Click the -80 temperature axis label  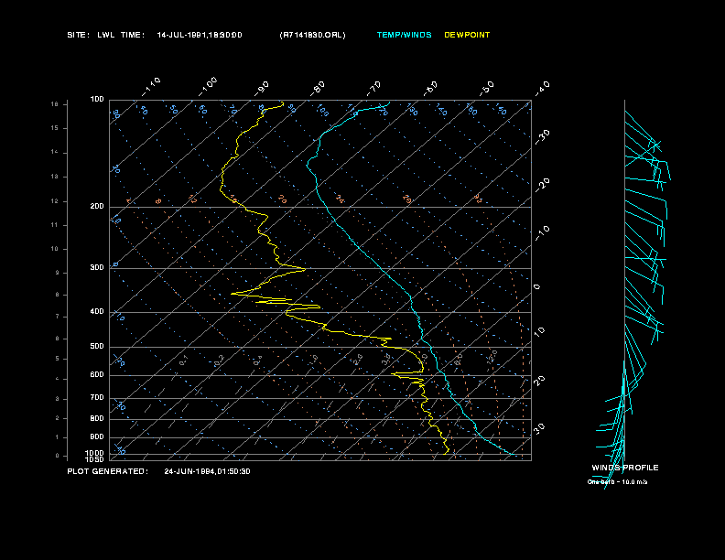(x=319, y=87)
